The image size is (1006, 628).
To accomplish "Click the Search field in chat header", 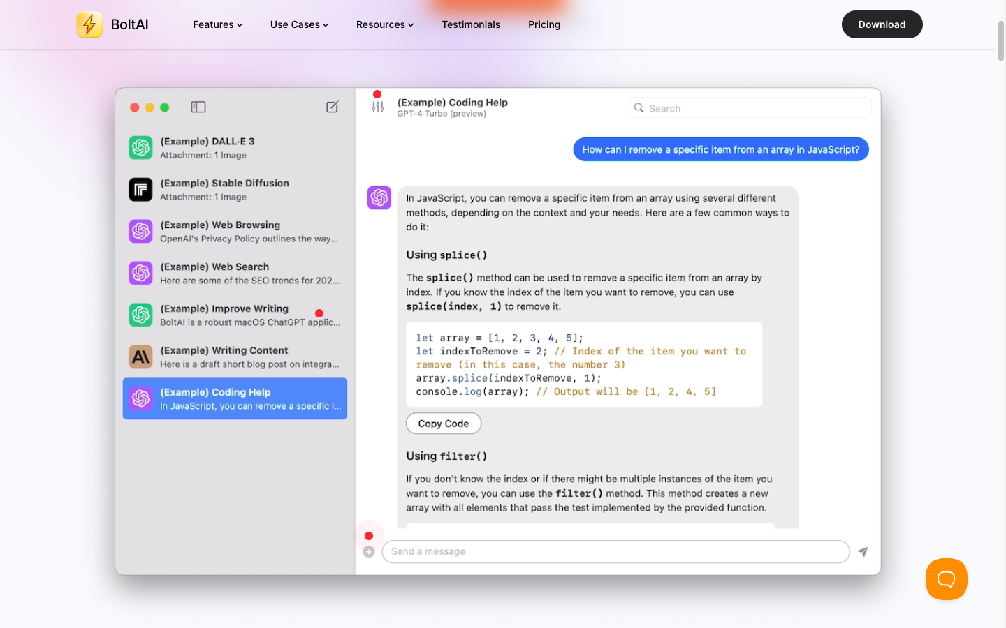I will coord(750,107).
